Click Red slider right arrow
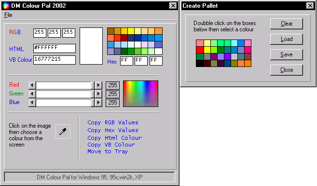317x186 pixels. point(98,85)
